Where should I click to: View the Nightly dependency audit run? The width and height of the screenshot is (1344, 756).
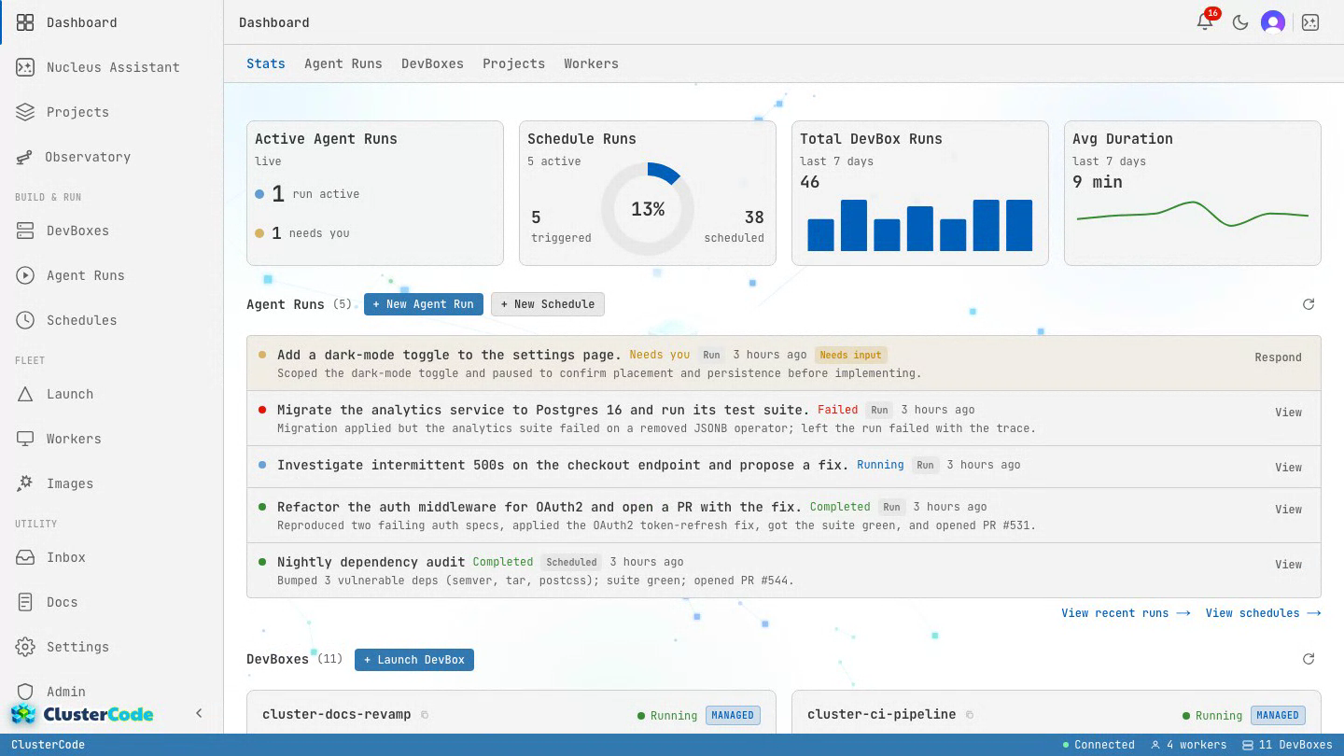[1288, 565]
